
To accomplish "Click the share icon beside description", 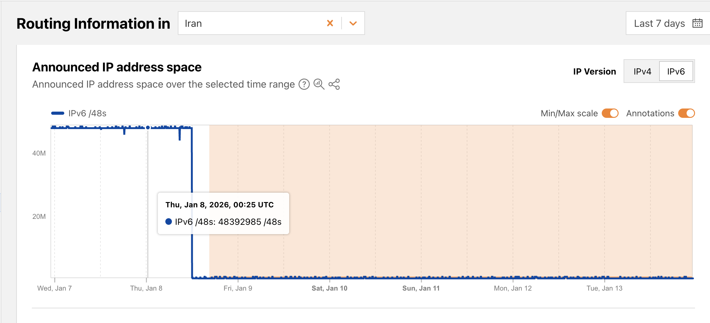I will [x=334, y=84].
